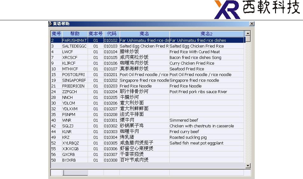The height and width of the screenshot is (179, 303).
Task: Click the 菜号 column header
Action: tap(56, 34)
